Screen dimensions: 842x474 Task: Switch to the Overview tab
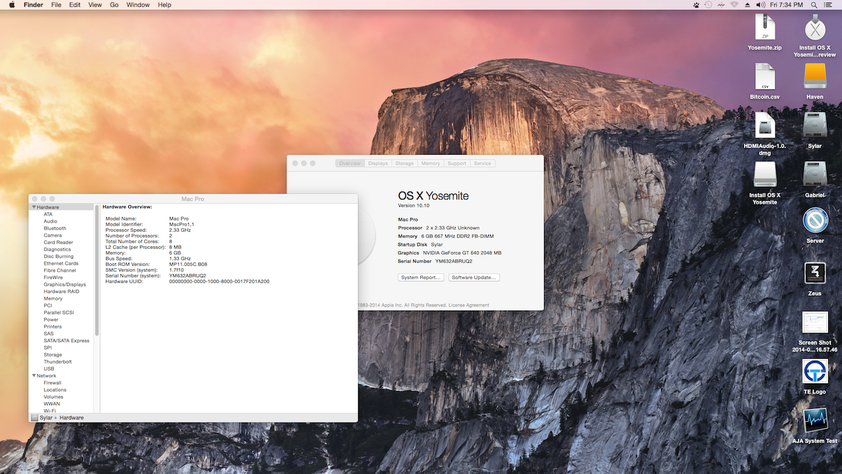pos(350,163)
